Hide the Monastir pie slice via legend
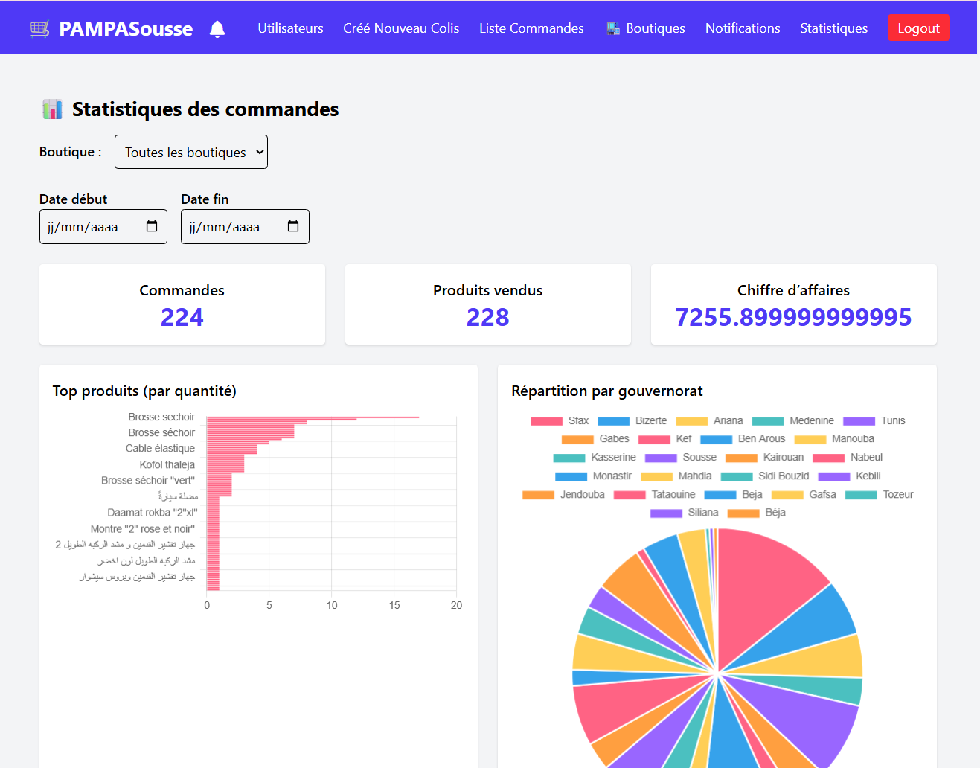Image resolution: width=980 pixels, height=768 pixels. tap(593, 476)
